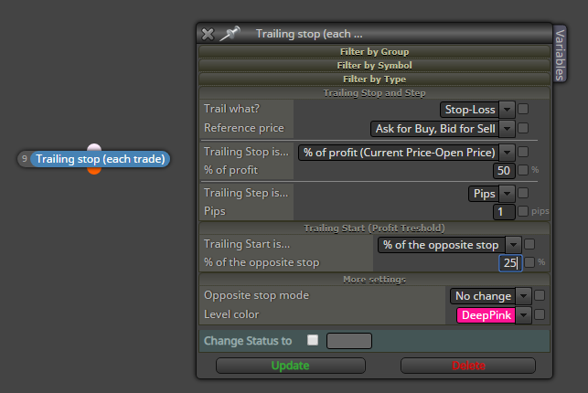Click the red Delete button
Viewport: 588px width, 393px height.
coord(468,366)
